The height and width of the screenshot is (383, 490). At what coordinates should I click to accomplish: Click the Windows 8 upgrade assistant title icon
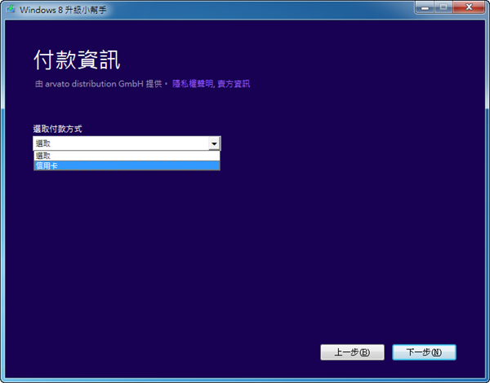pos(11,9)
